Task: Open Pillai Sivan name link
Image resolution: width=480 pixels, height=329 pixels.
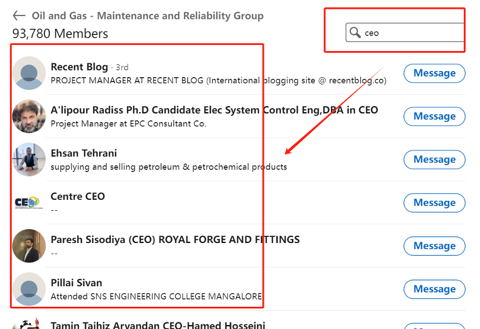Action: click(76, 283)
